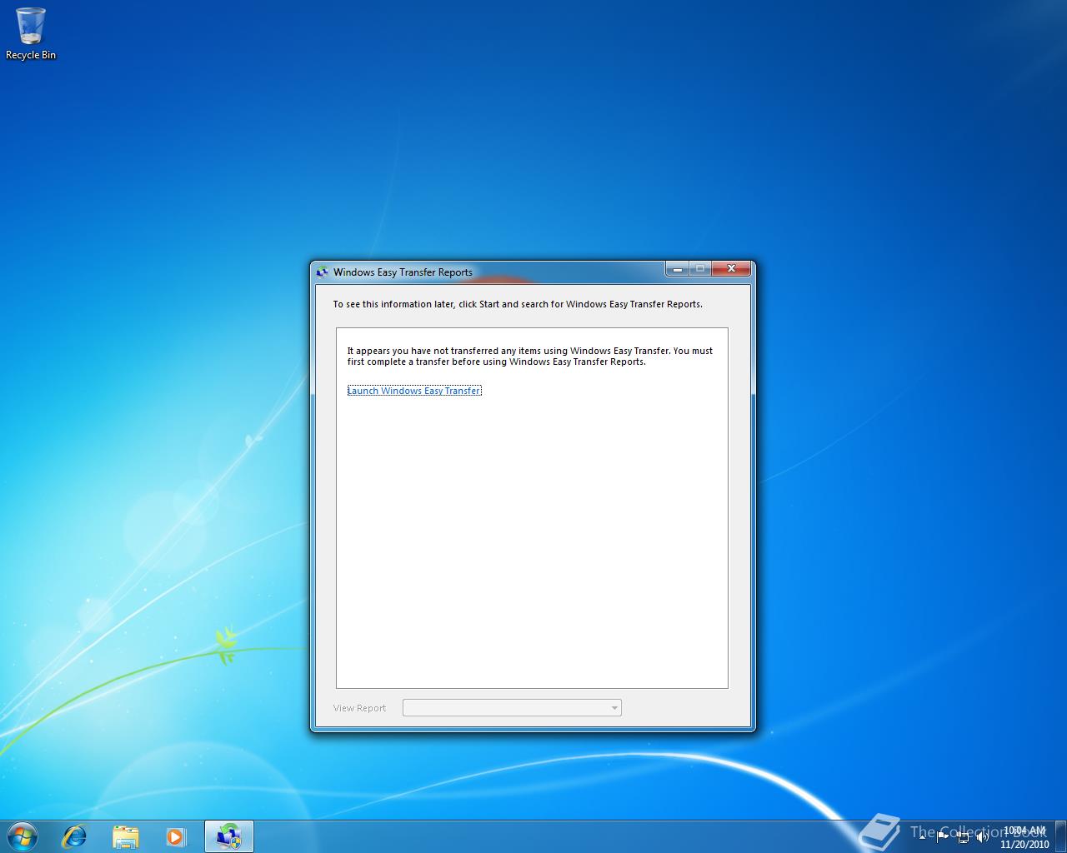
Task: Click the 'It appears you have not transferred' message
Action: click(x=530, y=357)
